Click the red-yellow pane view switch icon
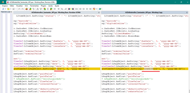The width and height of the screenshot is (190, 93). (x=26, y=9)
